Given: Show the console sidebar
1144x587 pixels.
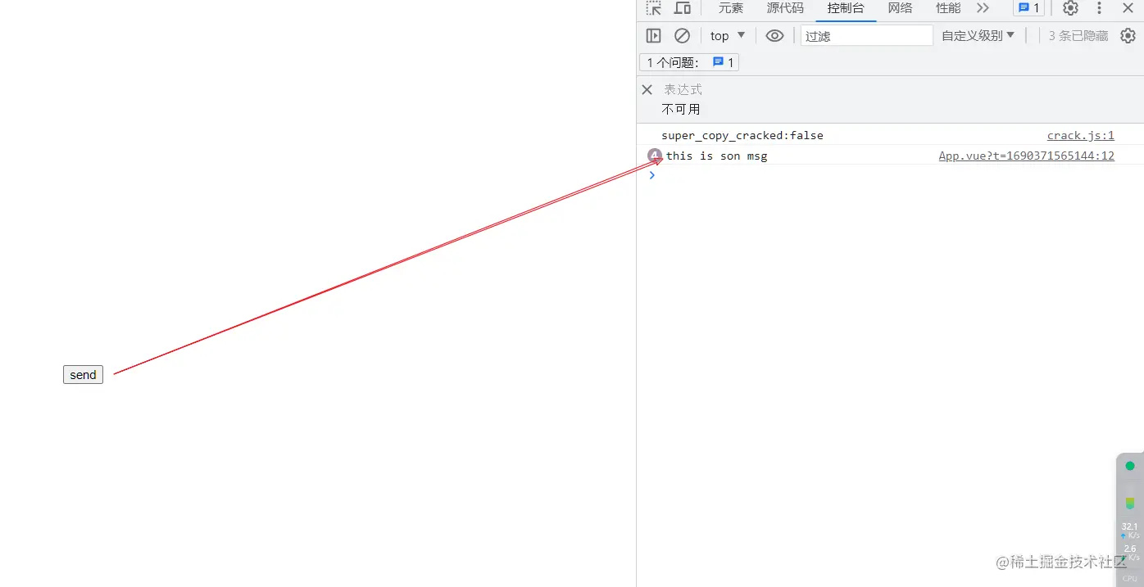Looking at the screenshot, I should point(653,36).
